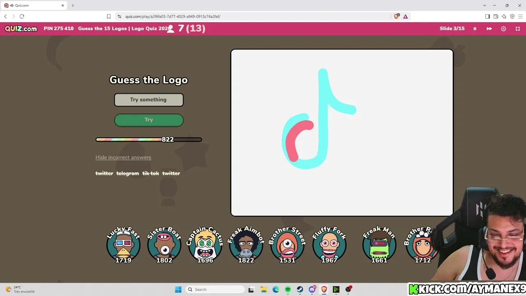Click the QUIZ.com logo in the header

pos(21,29)
